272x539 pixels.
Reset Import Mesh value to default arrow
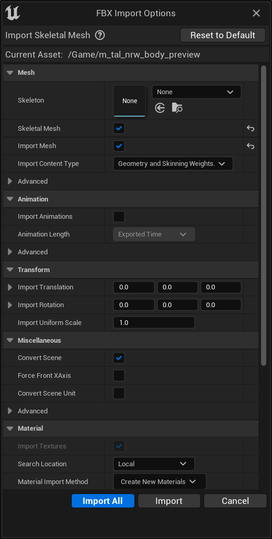point(251,146)
